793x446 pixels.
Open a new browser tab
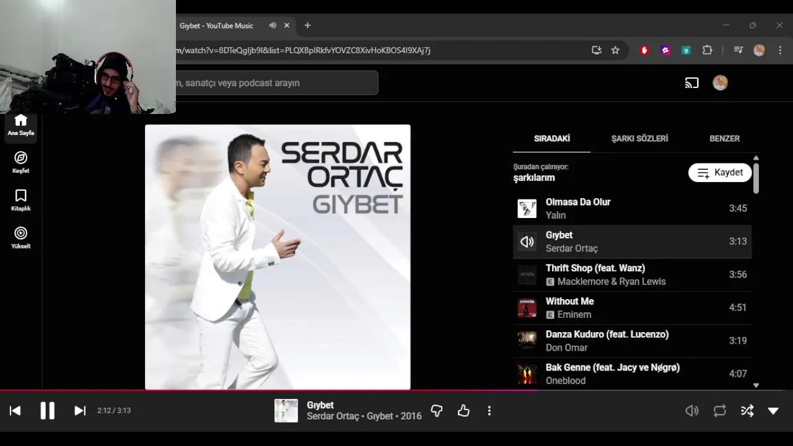(307, 25)
